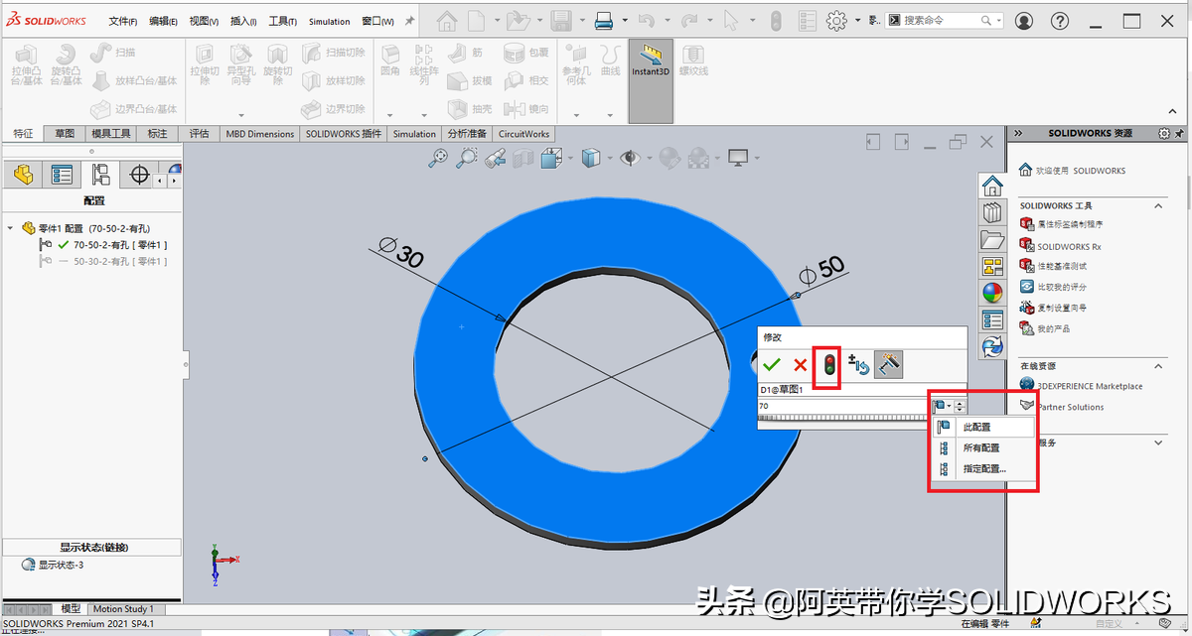Open the Custom Properties task pane tab
Screen dimensions: 1192x636
991,319
